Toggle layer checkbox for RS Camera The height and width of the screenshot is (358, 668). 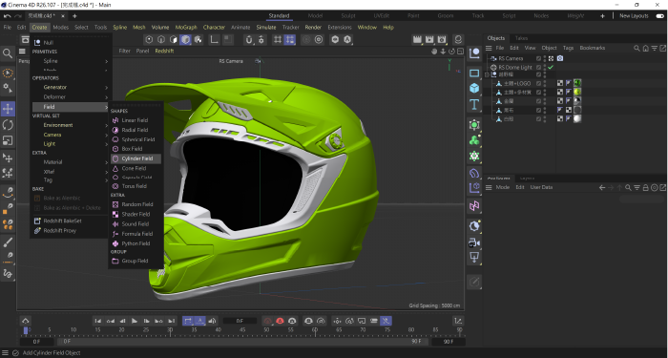[538, 58]
